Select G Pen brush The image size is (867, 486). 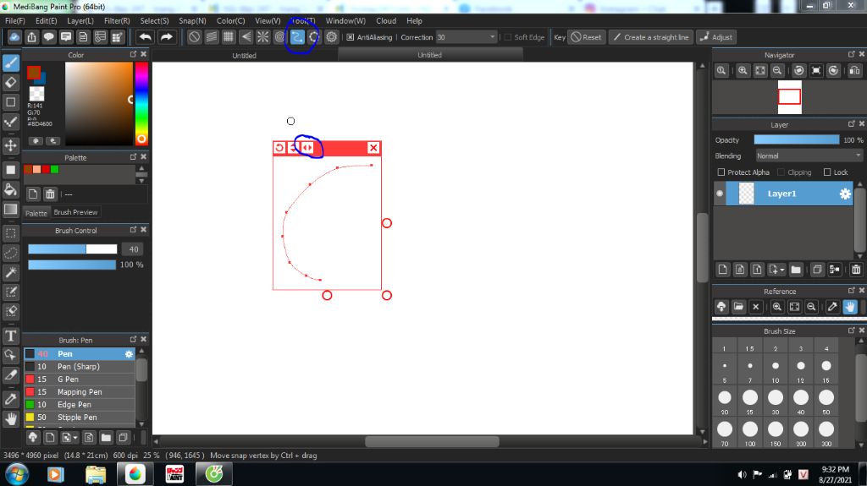tap(80, 379)
